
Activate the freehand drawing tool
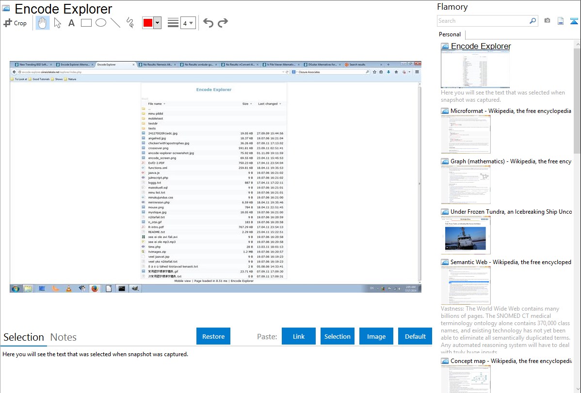click(130, 23)
